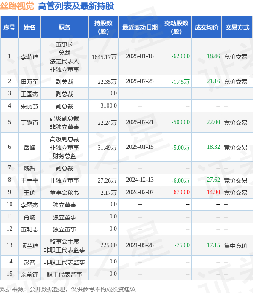Image resolution: width=253 pixels, height=293 pixels.
Task: Click the average price 22.00
Action: tap(213, 122)
